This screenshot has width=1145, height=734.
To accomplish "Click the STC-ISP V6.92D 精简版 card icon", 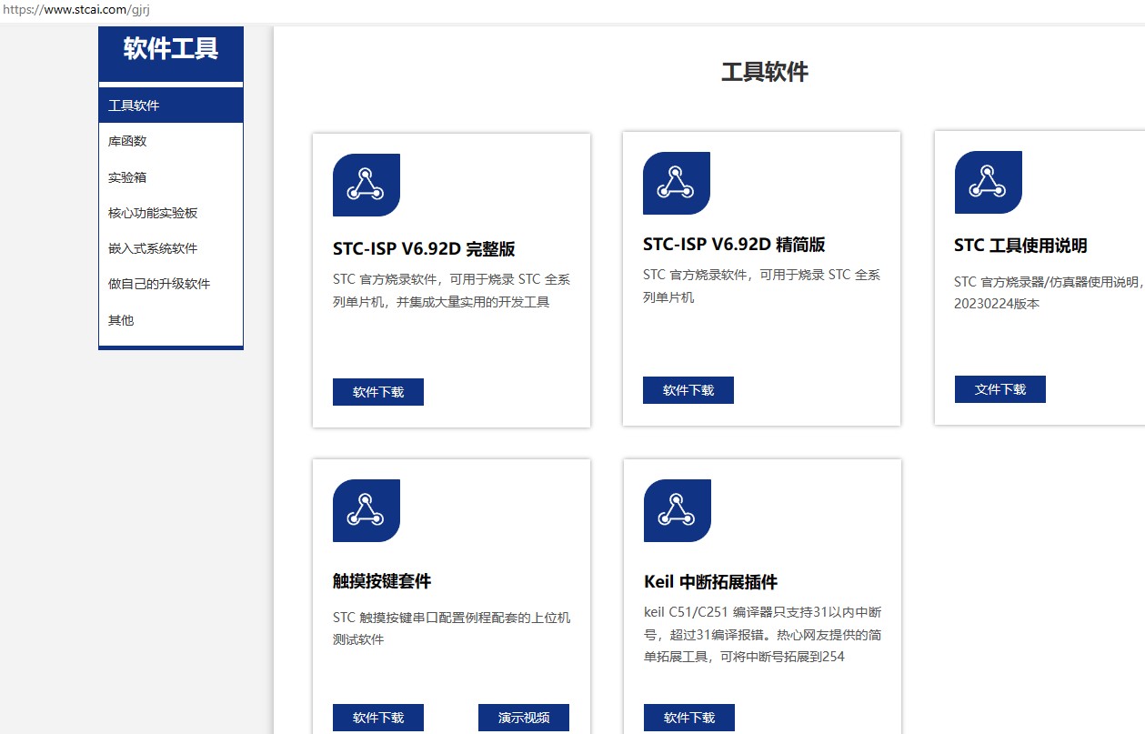I will [x=677, y=183].
